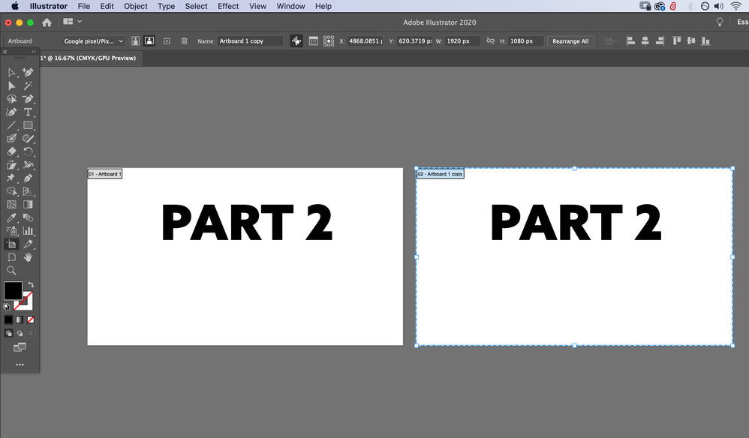Image resolution: width=749 pixels, height=438 pixels.
Task: Select the Type tool
Action: 29,112
